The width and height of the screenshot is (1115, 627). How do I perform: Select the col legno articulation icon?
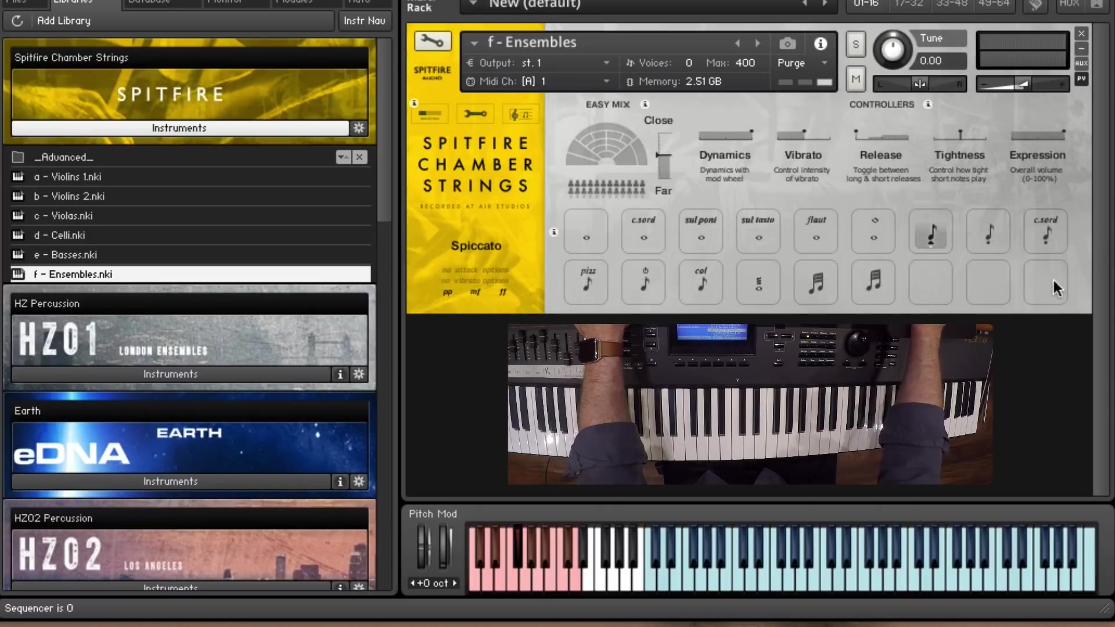[x=700, y=283]
